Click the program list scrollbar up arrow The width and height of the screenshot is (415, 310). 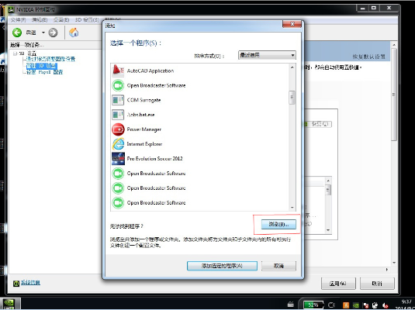(292, 67)
